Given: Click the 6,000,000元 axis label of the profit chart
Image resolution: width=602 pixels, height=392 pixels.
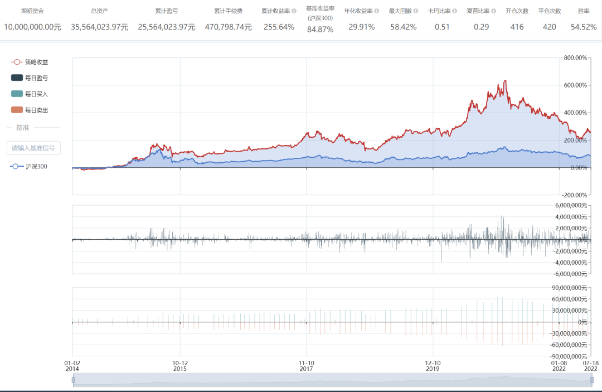Looking at the screenshot, I should coord(571,205).
